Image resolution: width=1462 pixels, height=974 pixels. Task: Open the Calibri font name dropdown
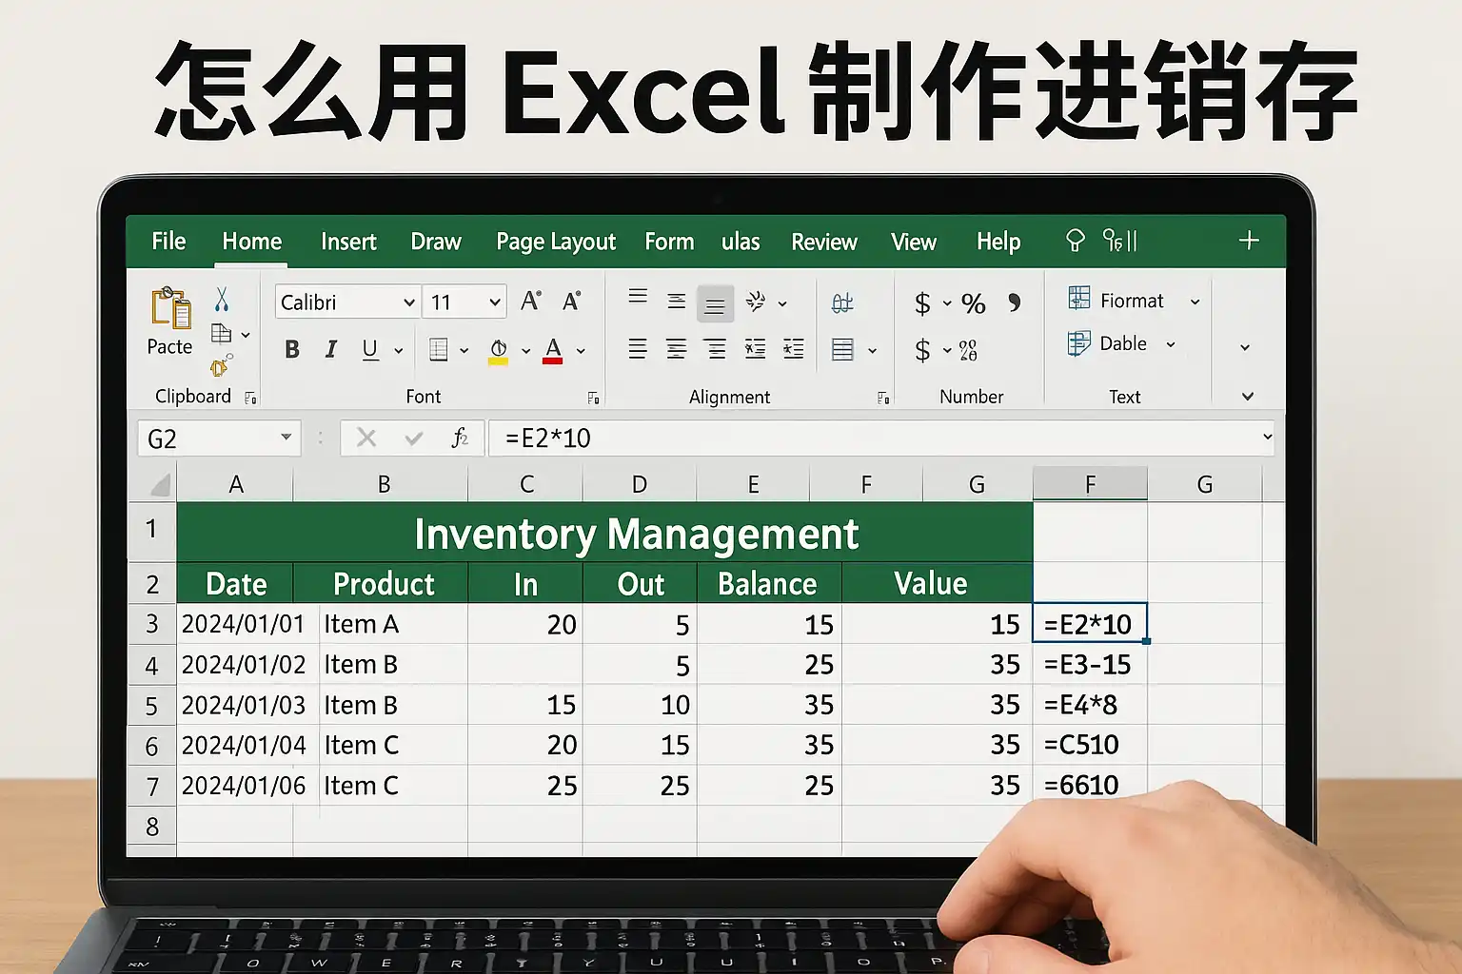[409, 302]
